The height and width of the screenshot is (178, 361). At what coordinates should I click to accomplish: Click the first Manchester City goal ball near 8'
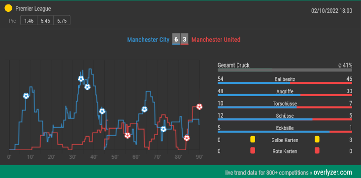coord(26,96)
